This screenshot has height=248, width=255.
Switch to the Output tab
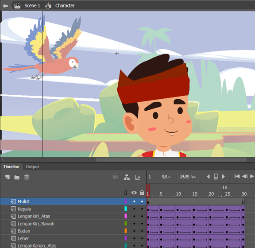[x=32, y=167]
